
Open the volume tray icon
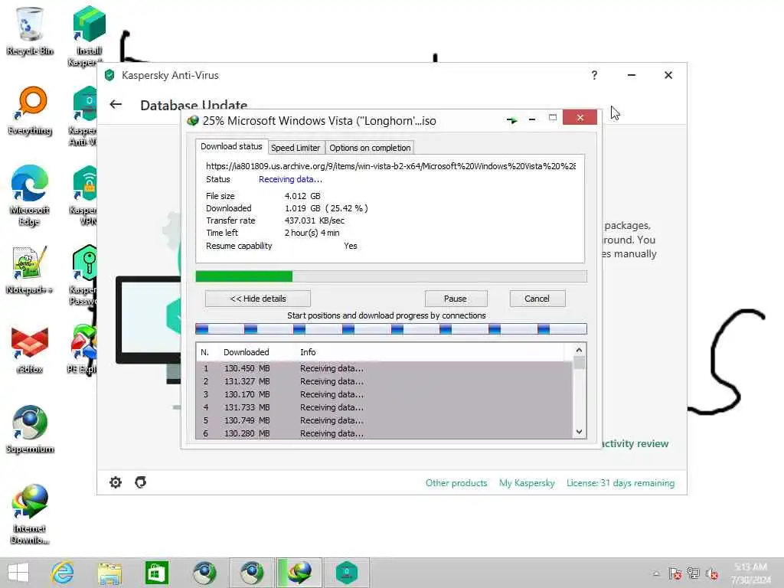711,573
